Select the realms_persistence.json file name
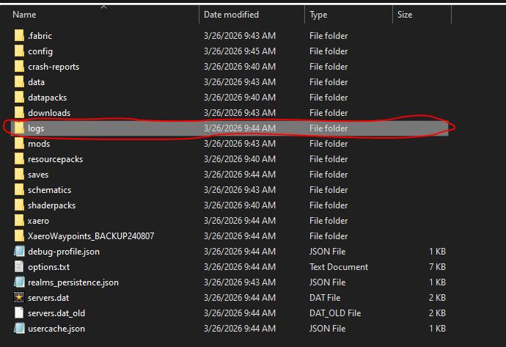This screenshot has height=347, width=506. (73, 282)
